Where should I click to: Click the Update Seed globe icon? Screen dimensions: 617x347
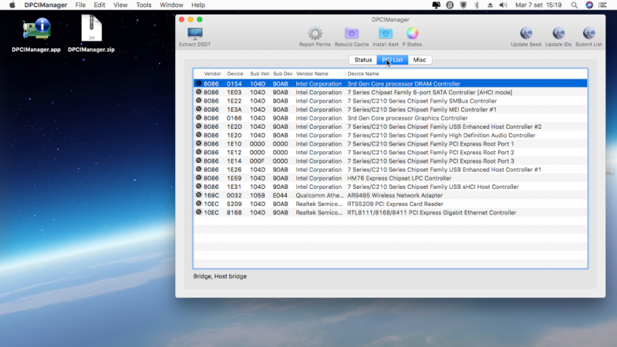526,34
